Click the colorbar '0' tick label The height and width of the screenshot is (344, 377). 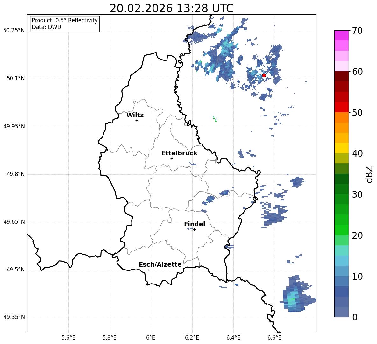tap(355, 317)
